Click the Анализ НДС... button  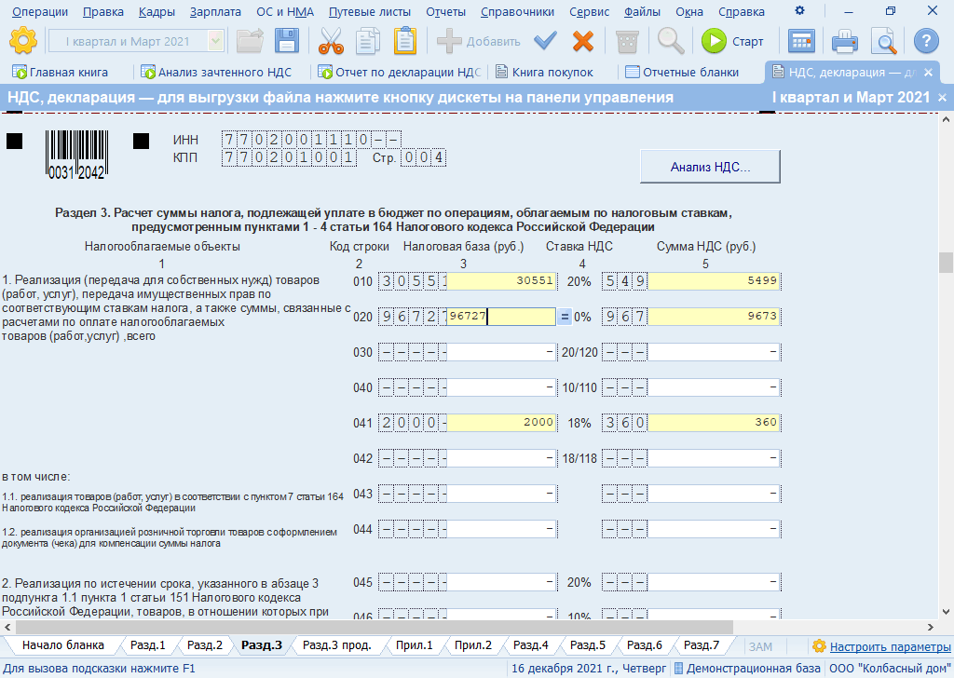[x=710, y=167]
